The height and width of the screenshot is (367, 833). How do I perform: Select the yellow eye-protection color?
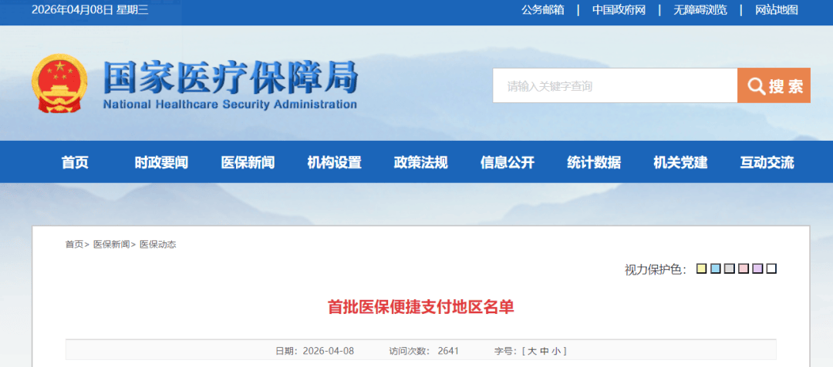[701, 269]
